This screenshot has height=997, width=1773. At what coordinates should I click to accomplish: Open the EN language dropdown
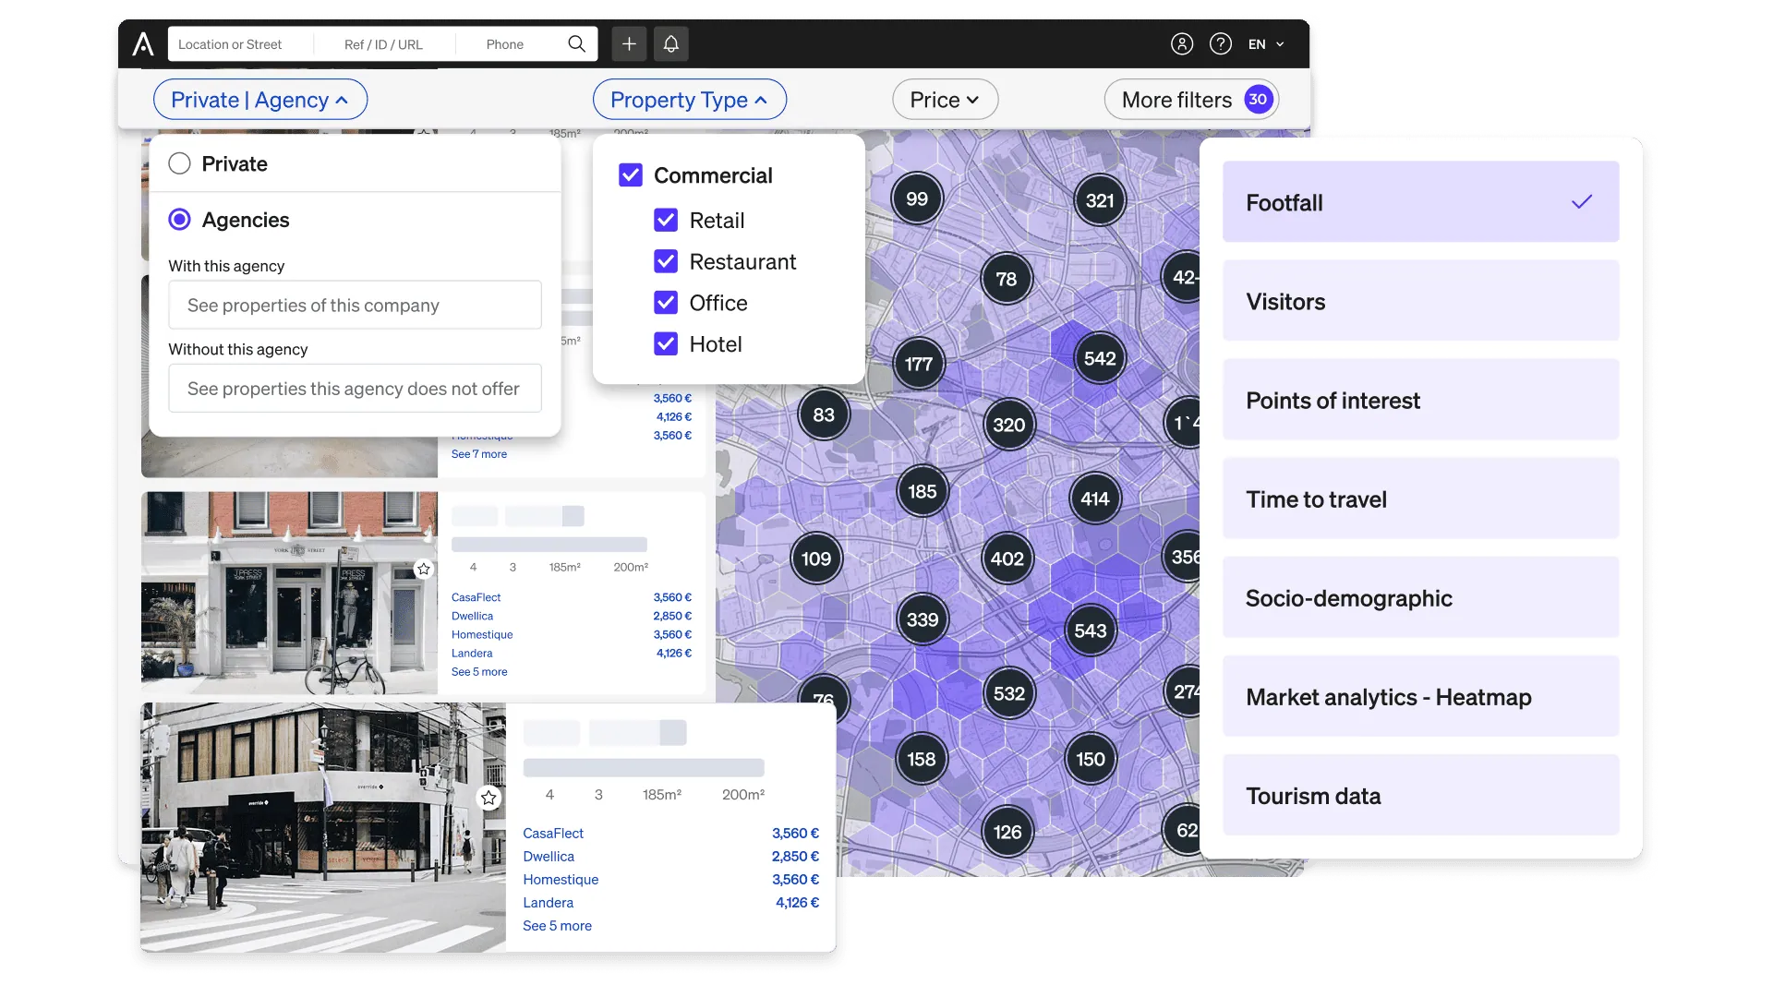[x=1266, y=44]
